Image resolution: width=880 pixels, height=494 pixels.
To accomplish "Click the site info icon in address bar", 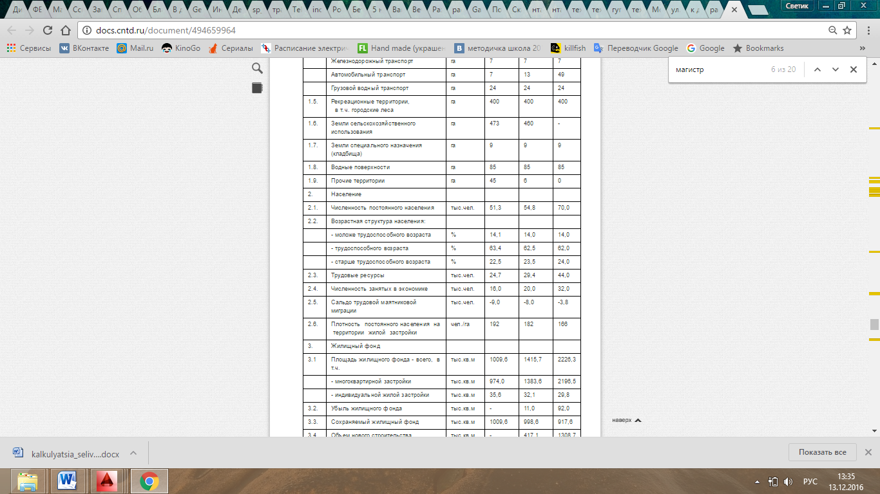I will [86, 30].
